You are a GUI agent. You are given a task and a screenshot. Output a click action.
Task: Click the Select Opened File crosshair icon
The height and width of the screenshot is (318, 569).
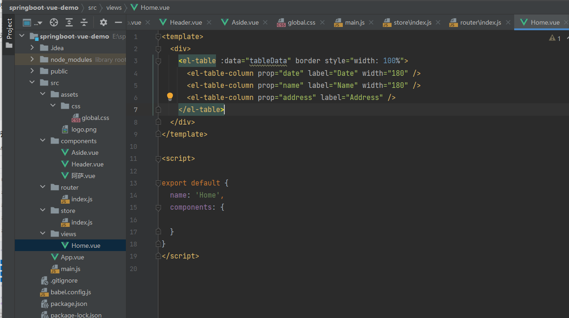pyautogui.click(x=54, y=22)
